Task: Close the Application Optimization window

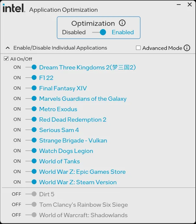Action: (x=189, y=5)
